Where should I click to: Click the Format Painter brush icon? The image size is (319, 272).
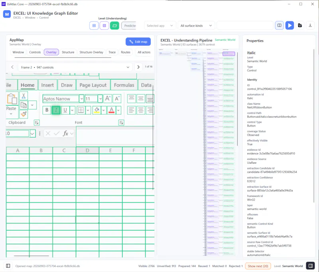click(24, 114)
